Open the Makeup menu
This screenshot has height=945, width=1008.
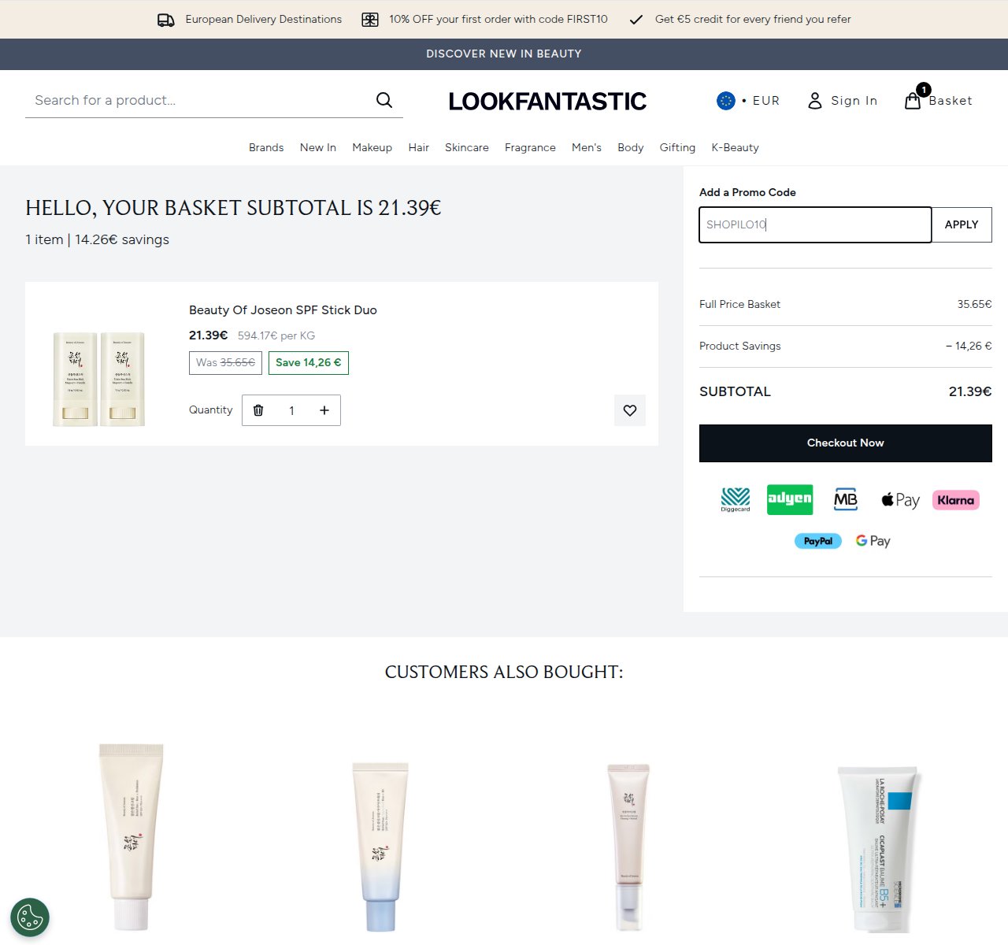pos(372,147)
